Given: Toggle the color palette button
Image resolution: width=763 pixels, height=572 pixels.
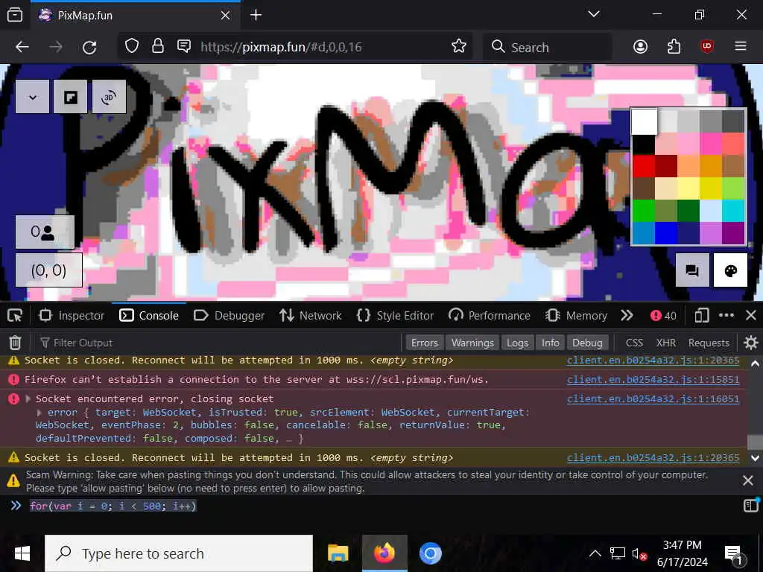Looking at the screenshot, I should pyautogui.click(x=730, y=270).
